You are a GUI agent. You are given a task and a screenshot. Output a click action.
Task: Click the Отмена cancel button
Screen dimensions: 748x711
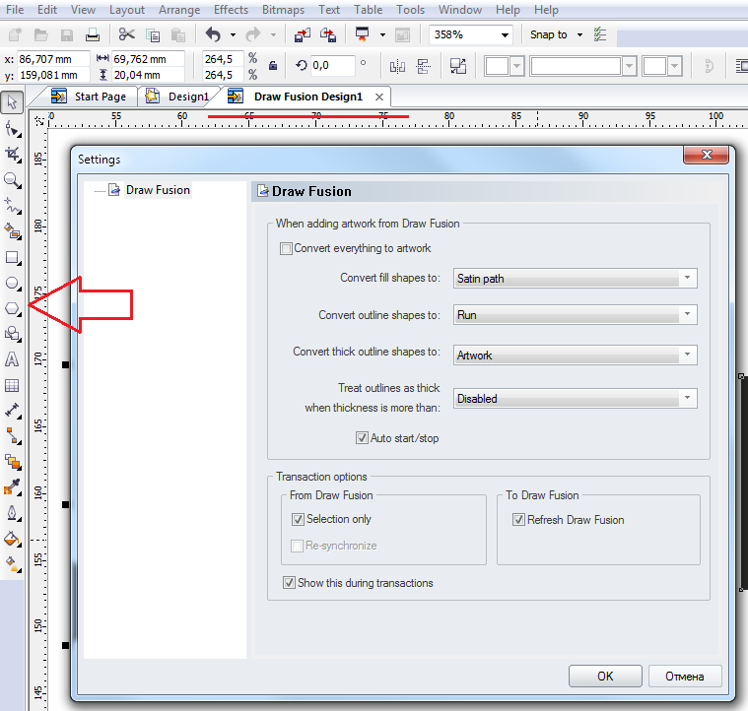pyautogui.click(x=685, y=676)
